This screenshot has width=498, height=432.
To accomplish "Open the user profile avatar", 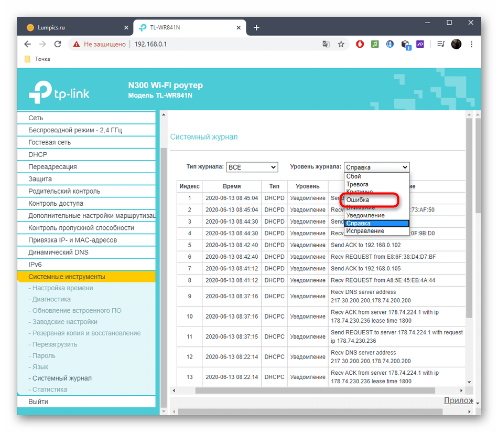I will point(457,44).
